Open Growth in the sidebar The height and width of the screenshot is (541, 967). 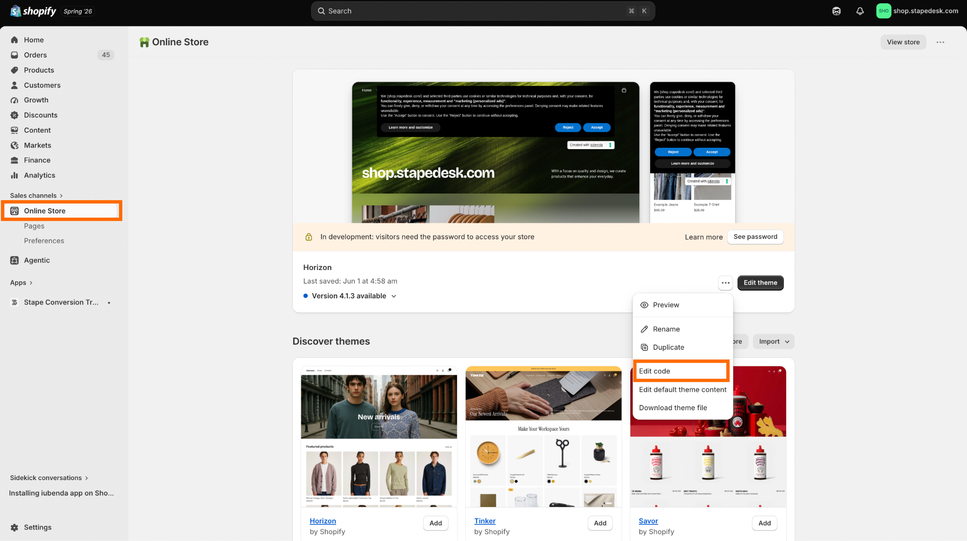click(x=36, y=100)
